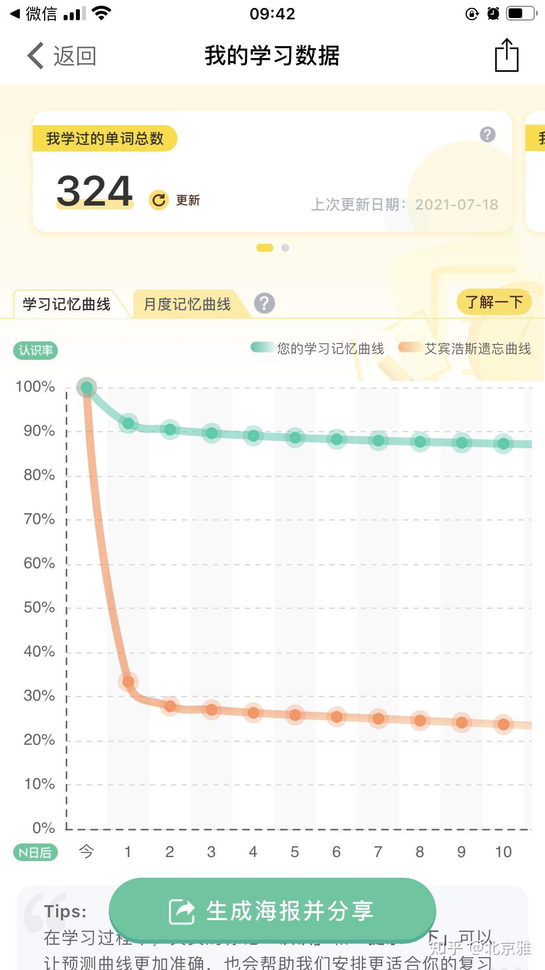Screen dimensions: 545x970
Task: Tap 生成海报并分享 button
Action: click(x=272, y=910)
